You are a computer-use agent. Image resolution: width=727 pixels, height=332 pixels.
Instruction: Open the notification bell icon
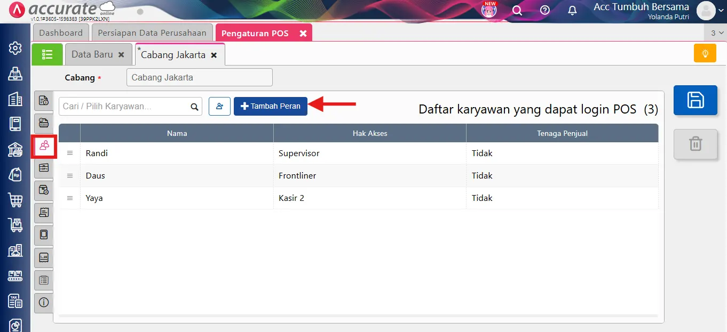572,10
